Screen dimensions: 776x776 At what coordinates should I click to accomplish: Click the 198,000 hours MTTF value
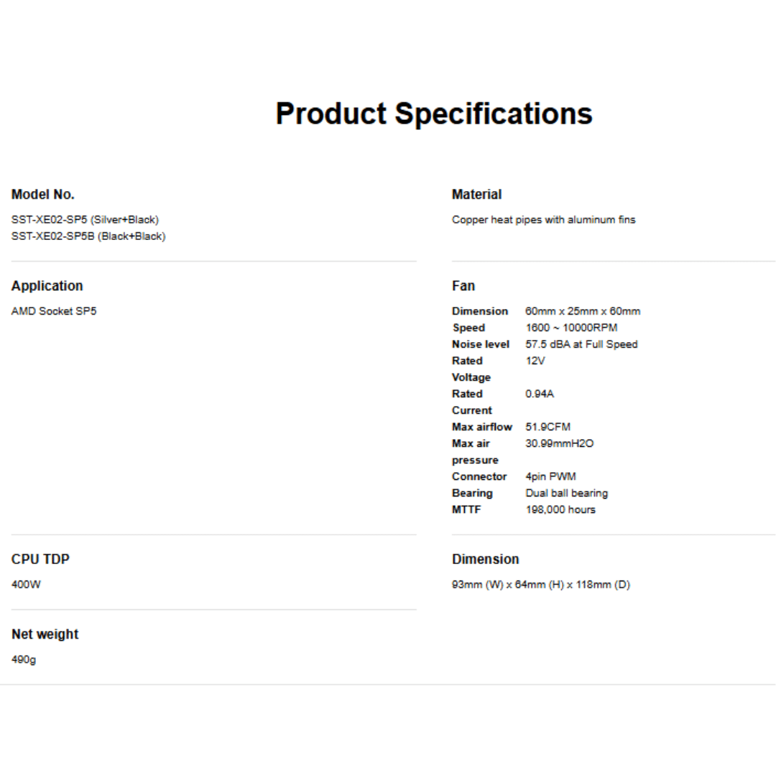[560, 509]
